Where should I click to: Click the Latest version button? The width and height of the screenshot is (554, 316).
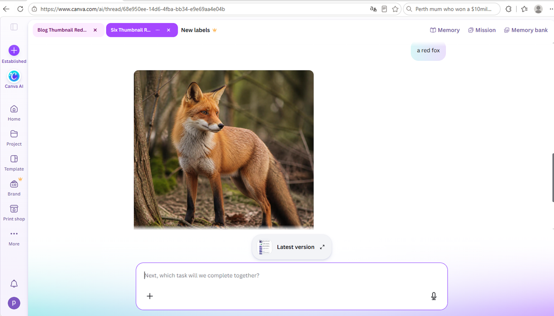(x=292, y=247)
